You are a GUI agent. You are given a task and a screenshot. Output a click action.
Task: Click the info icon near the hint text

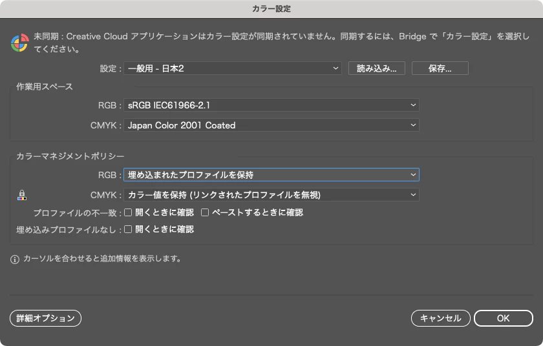click(x=14, y=259)
